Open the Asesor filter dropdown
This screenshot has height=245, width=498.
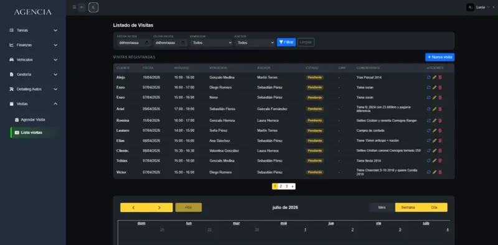pyautogui.click(x=255, y=42)
